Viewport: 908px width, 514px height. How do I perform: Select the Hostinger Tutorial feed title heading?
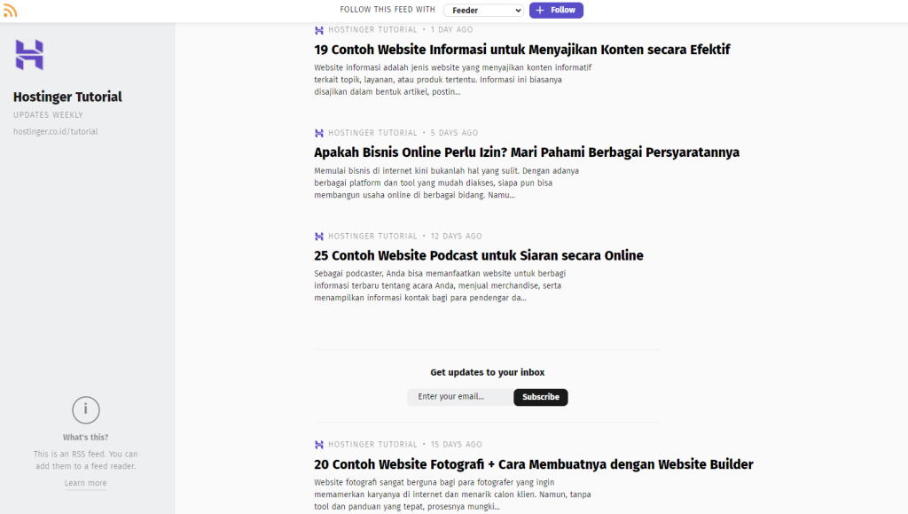pyautogui.click(x=67, y=97)
